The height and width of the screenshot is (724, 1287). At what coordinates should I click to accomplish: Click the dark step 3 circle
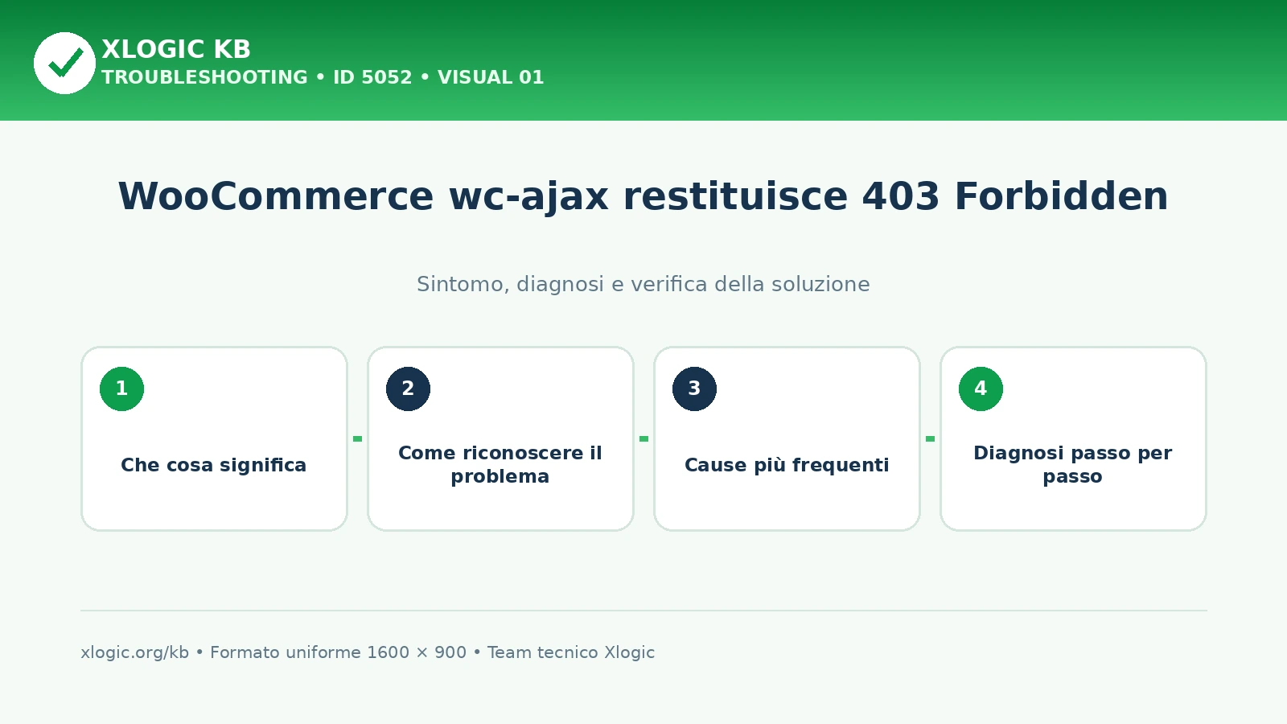(694, 389)
